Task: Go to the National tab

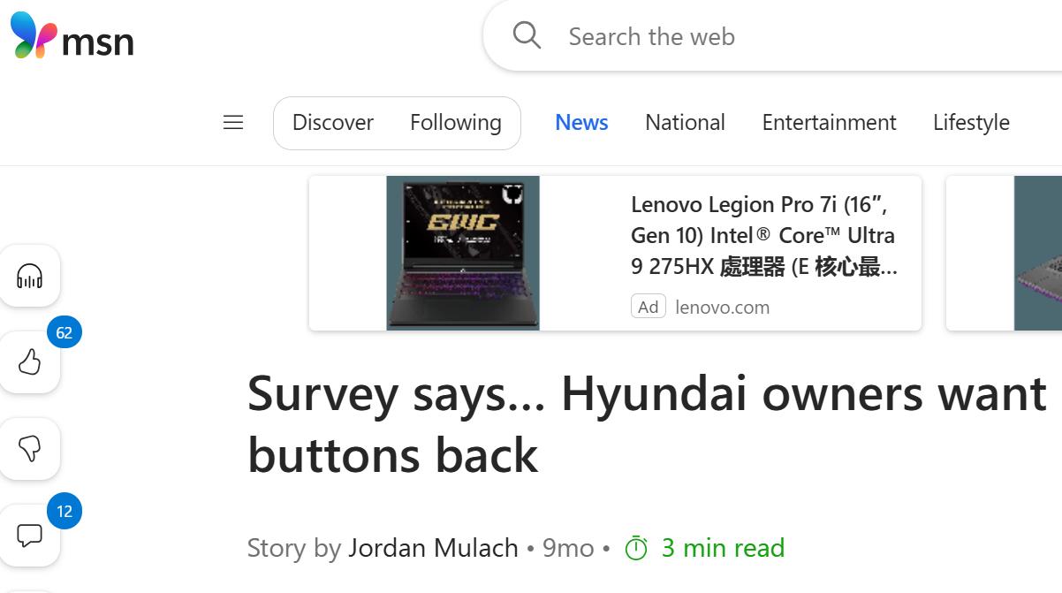Action: click(x=685, y=123)
